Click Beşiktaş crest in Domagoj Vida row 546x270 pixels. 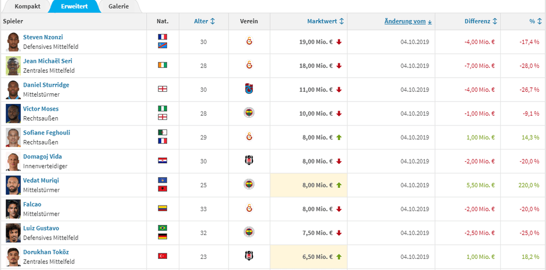(x=249, y=161)
